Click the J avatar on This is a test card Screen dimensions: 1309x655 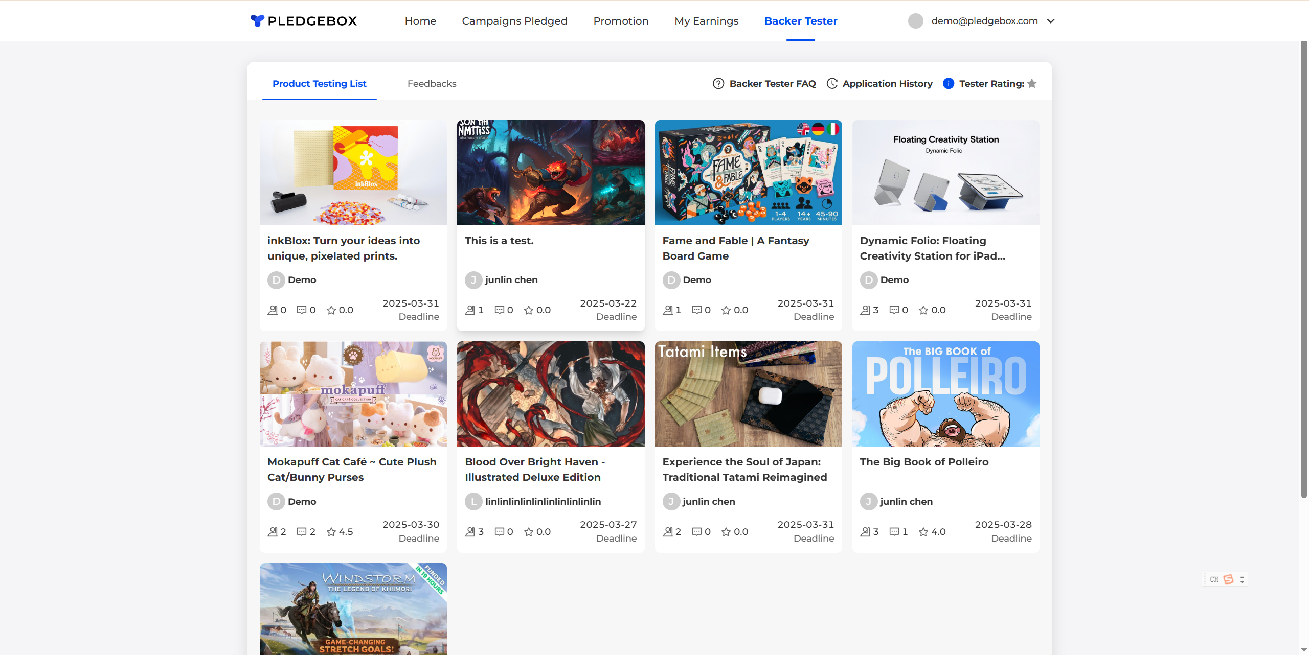pos(473,280)
